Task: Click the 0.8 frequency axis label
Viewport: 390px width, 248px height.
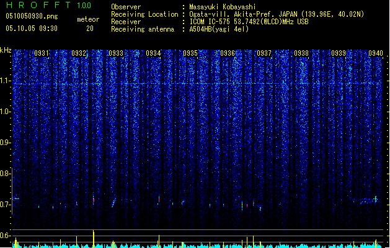Action: [5, 174]
